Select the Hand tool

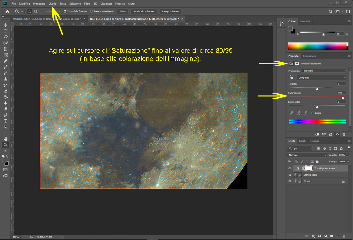click(x=5, y=139)
